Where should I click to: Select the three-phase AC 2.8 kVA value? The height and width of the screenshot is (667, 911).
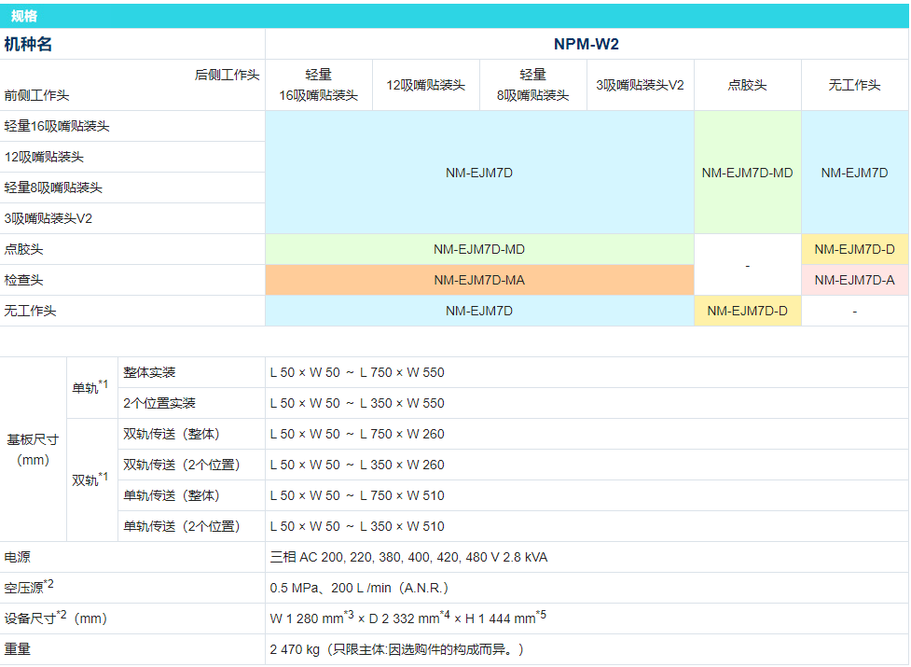(408, 557)
